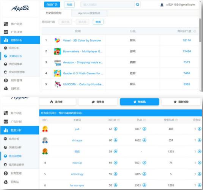Click the info icon beside 竞价词个数 column header
Viewport: 203px width, 190px height.
[x=195, y=31]
